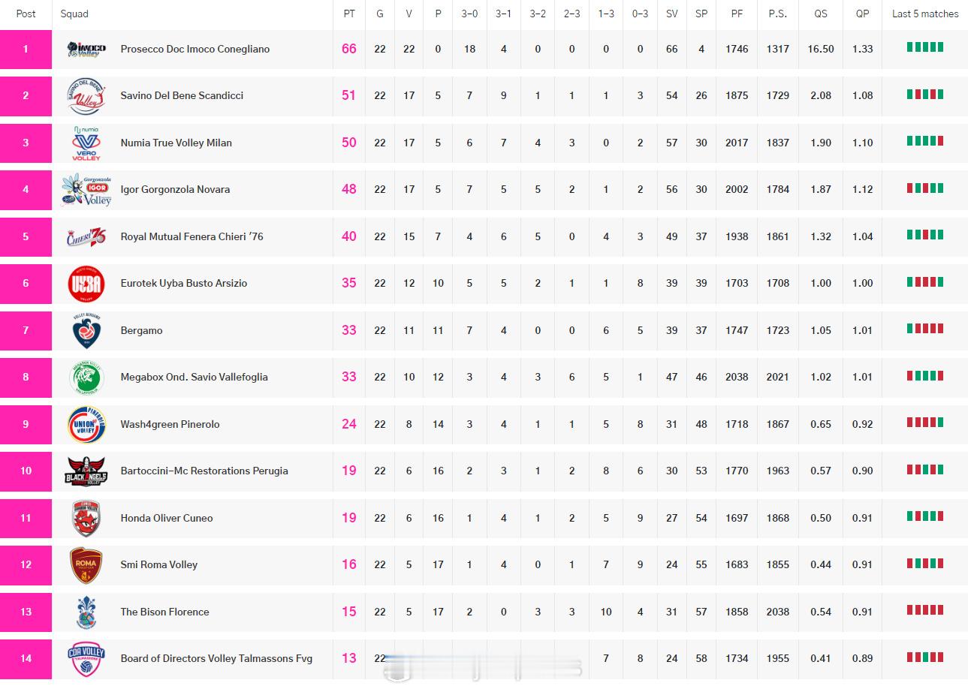
Task: Click Milan's 2017 PF value
Action: [x=737, y=143]
